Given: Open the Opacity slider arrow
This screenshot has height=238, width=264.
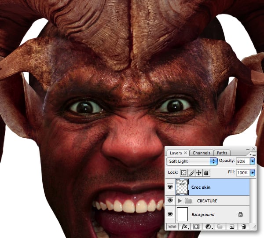Looking at the screenshot, I should click(252, 161).
